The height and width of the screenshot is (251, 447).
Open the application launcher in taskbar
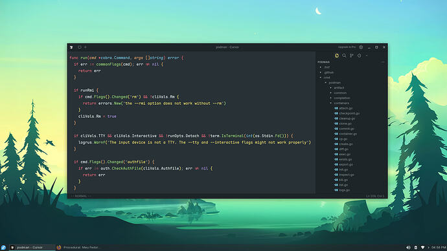point(3,248)
